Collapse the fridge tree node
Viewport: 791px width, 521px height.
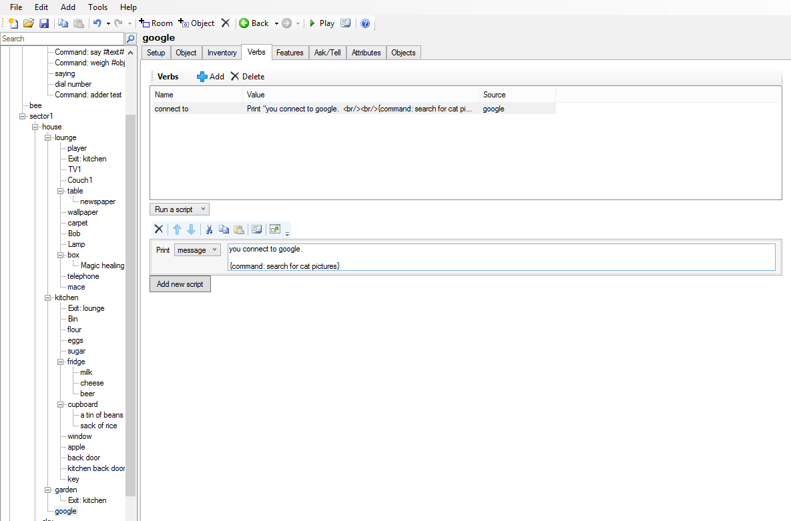[61, 362]
